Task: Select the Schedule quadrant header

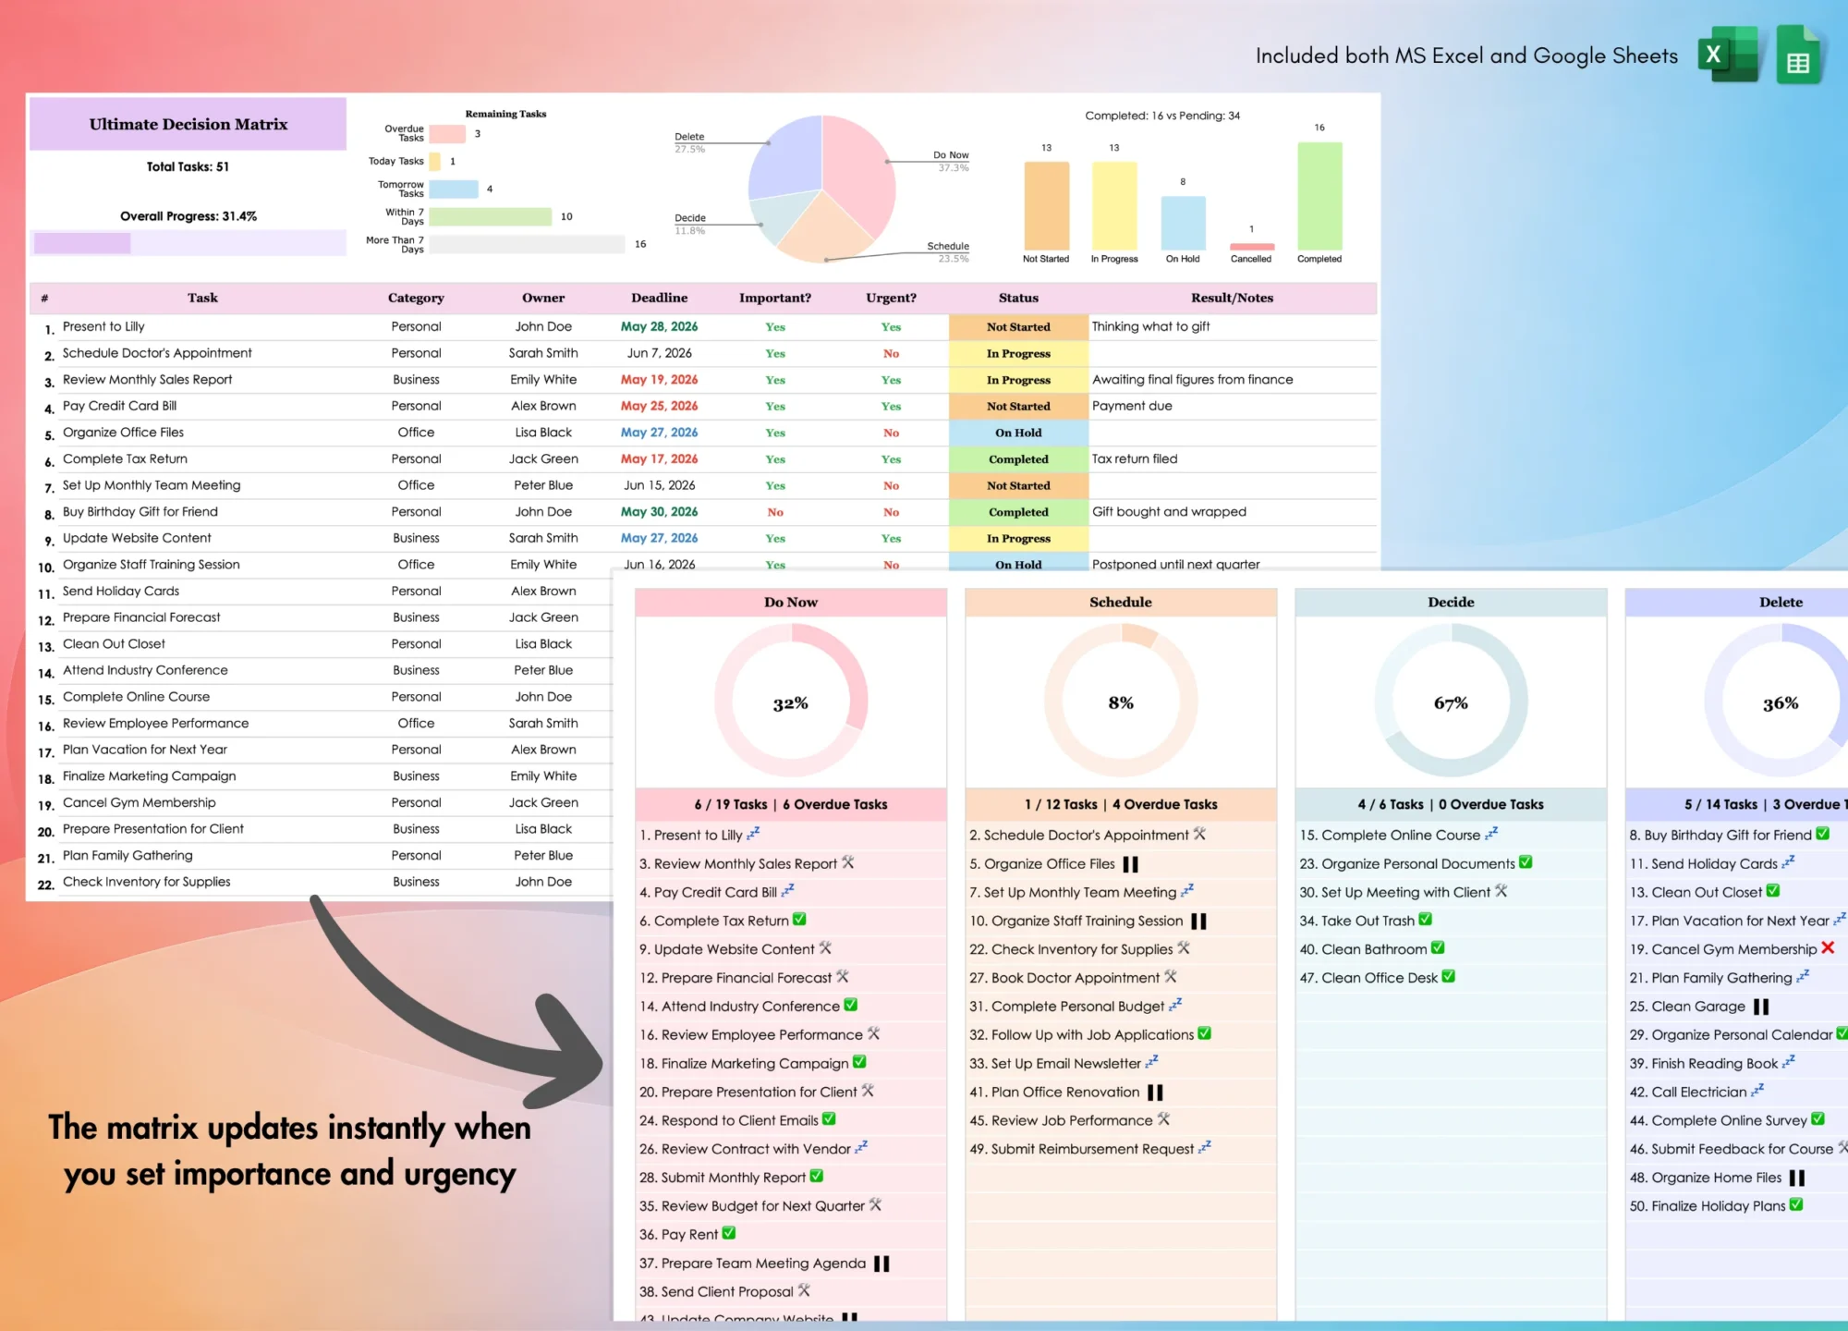Action: click(1121, 602)
